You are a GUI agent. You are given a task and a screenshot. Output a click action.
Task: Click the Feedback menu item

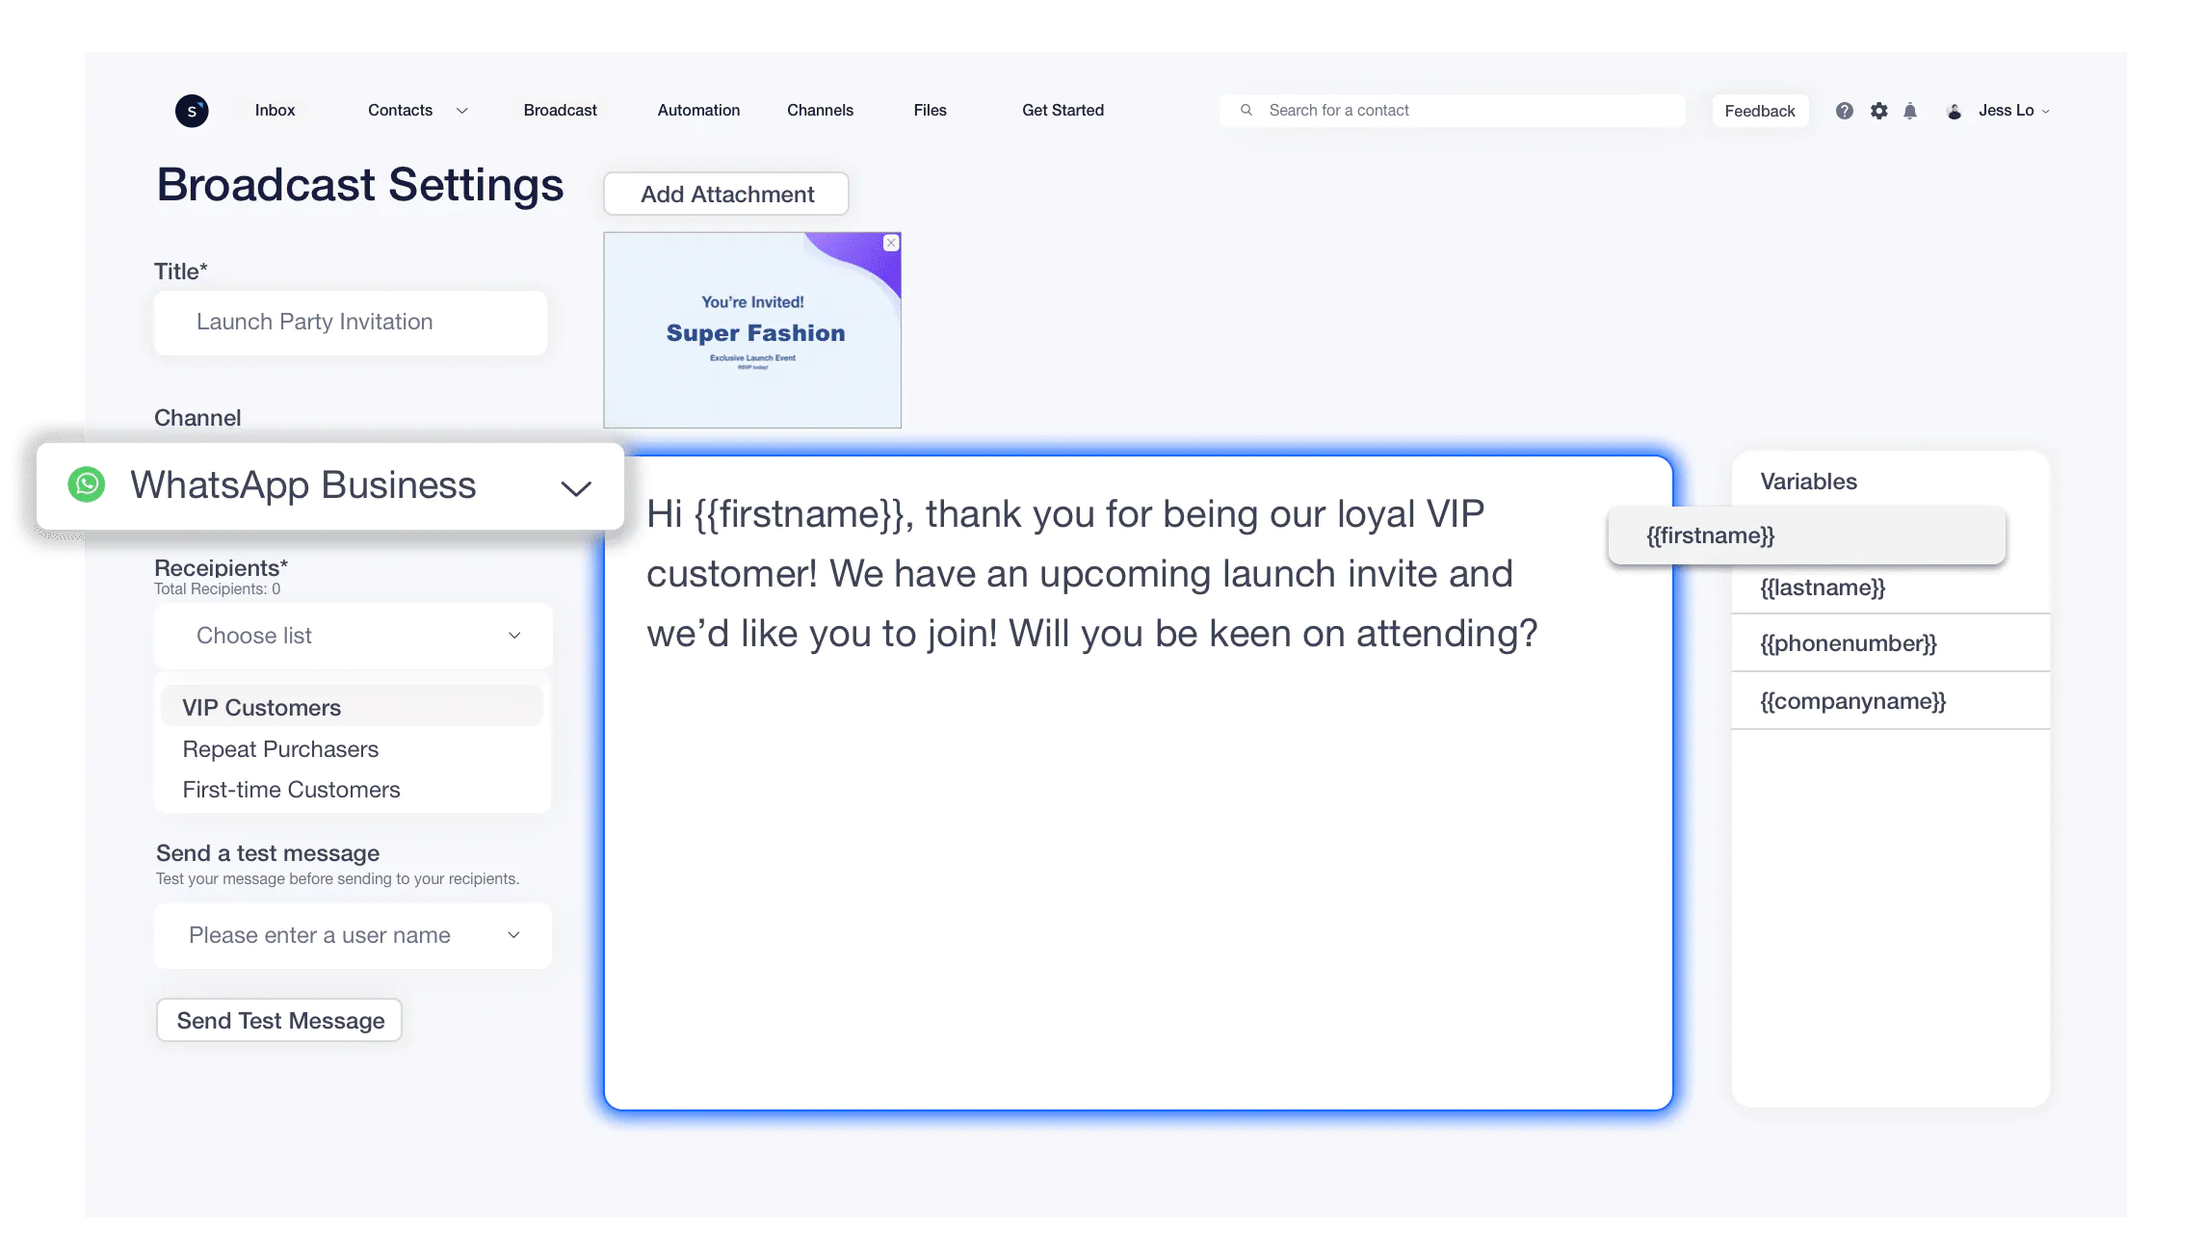[x=1759, y=109]
